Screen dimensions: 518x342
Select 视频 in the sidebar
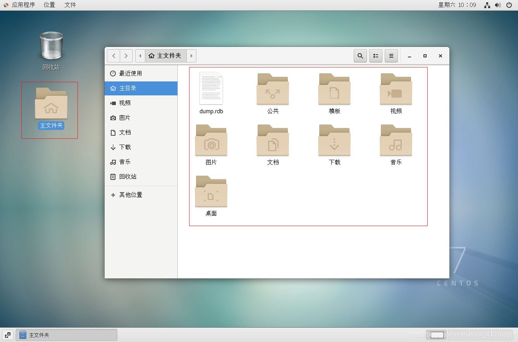[141, 103]
